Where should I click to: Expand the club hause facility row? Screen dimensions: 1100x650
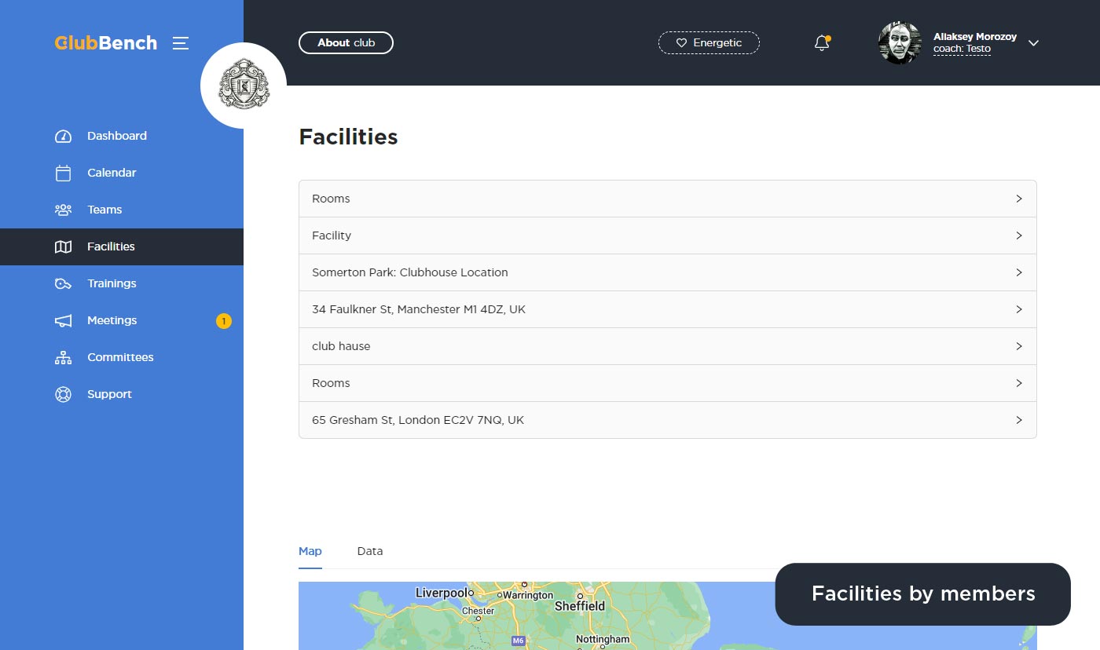(667, 346)
